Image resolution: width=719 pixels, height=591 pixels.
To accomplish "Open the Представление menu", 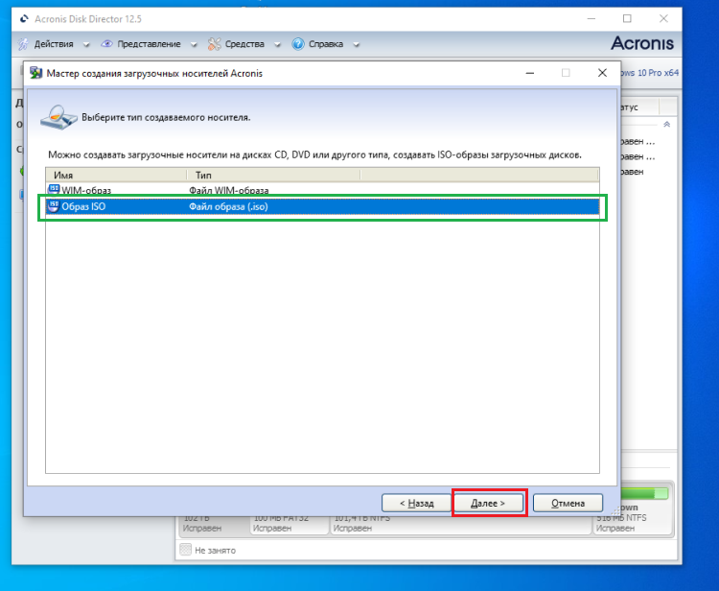I will 149,44.
